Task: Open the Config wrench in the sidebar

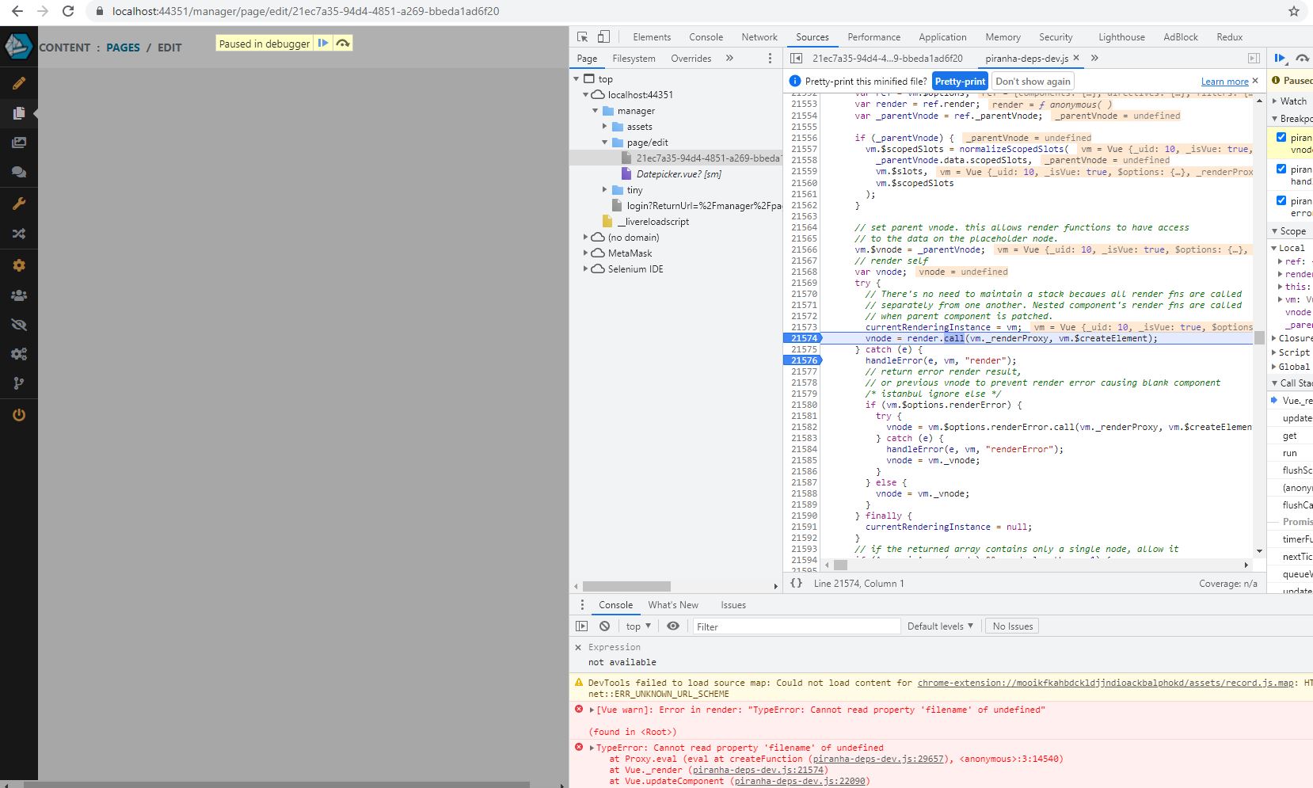Action: click(19, 204)
